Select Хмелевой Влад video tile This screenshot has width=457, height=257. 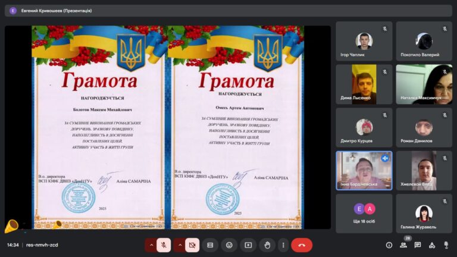coord(424,171)
